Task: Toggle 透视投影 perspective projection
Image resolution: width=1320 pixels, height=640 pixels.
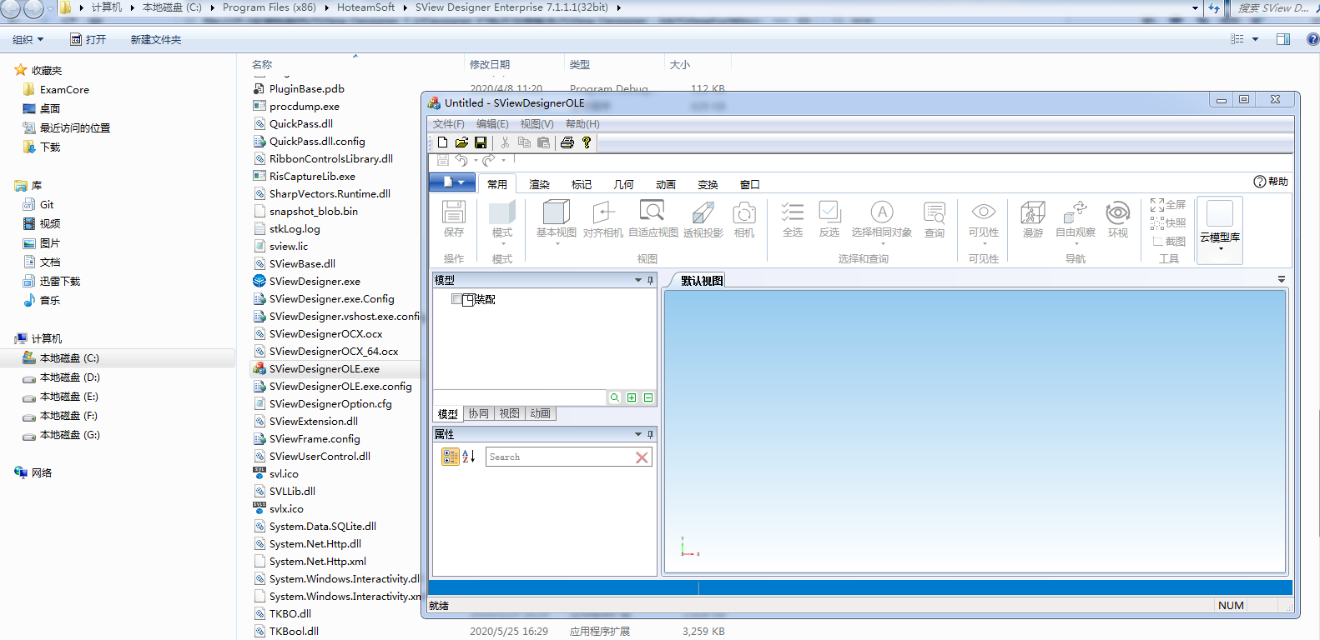Action: pos(703,219)
